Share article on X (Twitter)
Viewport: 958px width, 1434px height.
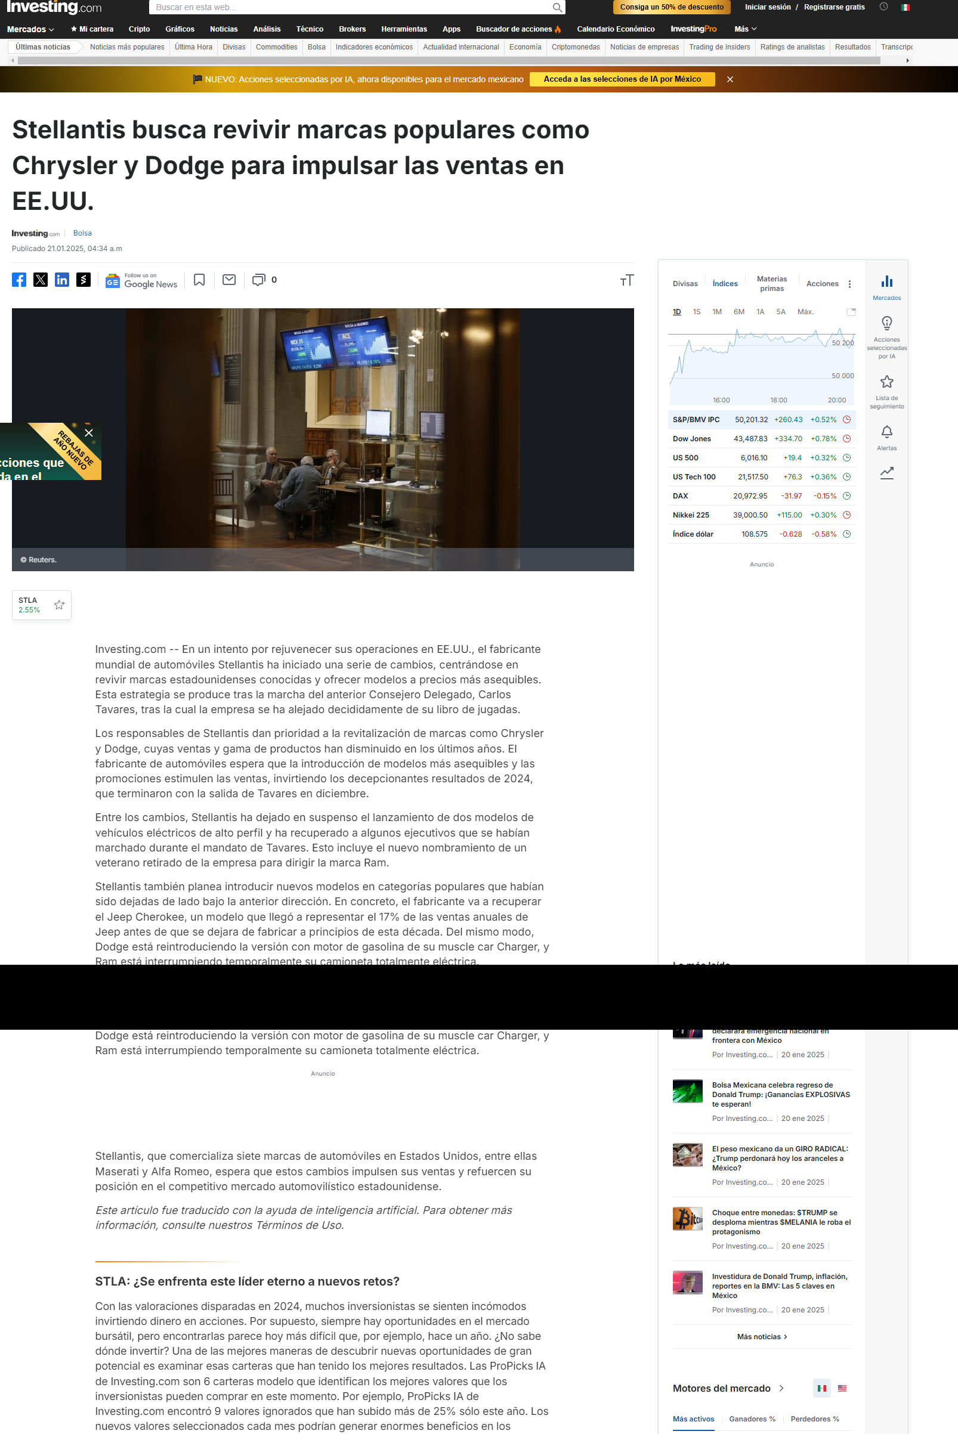pyautogui.click(x=41, y=280)
